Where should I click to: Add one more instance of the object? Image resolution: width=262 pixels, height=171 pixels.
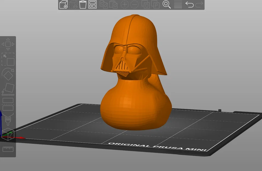pos(125,5)
